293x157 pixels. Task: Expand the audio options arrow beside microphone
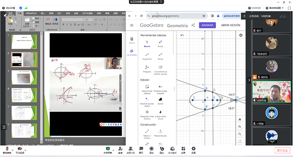pyautogui.click(x=13, y=150)
